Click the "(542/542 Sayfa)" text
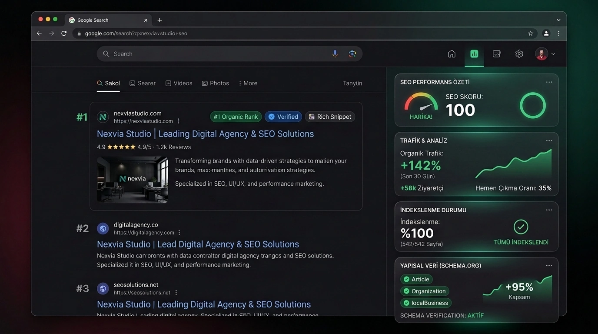 (x=422, y=244)
